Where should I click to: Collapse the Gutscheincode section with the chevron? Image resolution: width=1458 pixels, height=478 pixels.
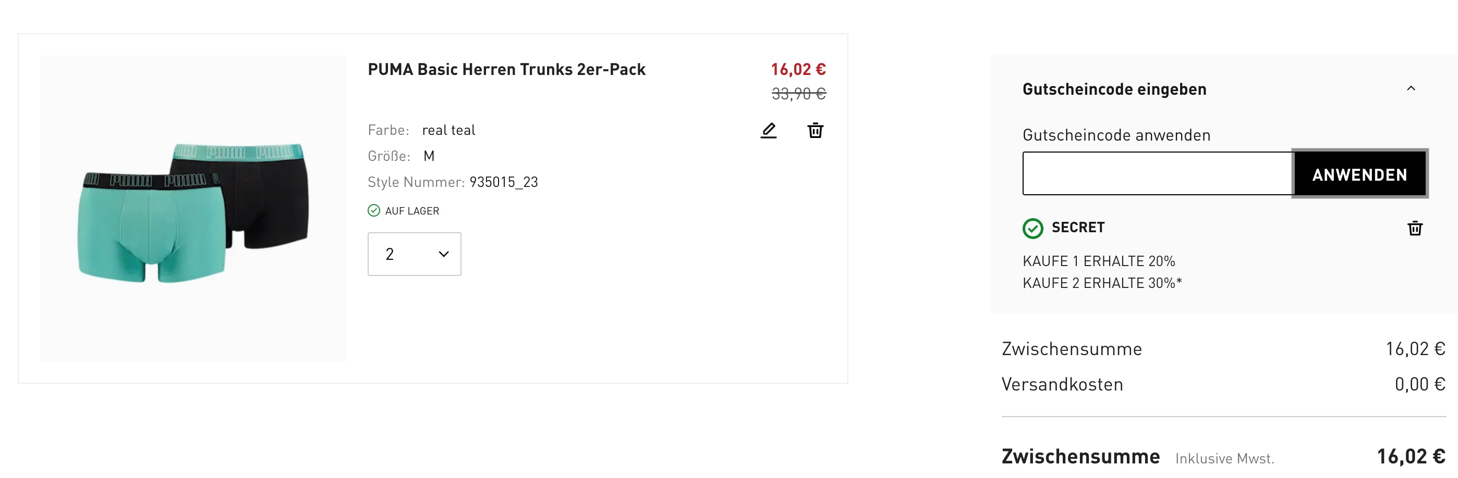click(x=1411, y=89)
